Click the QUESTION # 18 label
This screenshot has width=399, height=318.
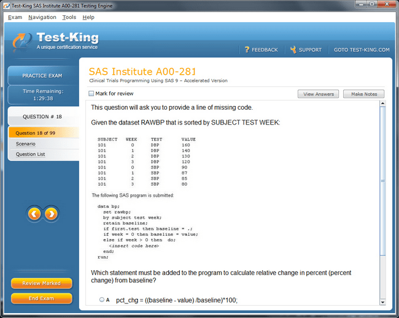pos(42,116)
